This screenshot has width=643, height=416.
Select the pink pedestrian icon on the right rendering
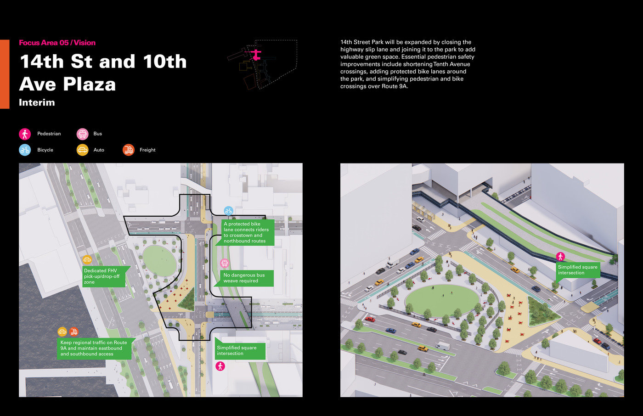click(561, 257)
